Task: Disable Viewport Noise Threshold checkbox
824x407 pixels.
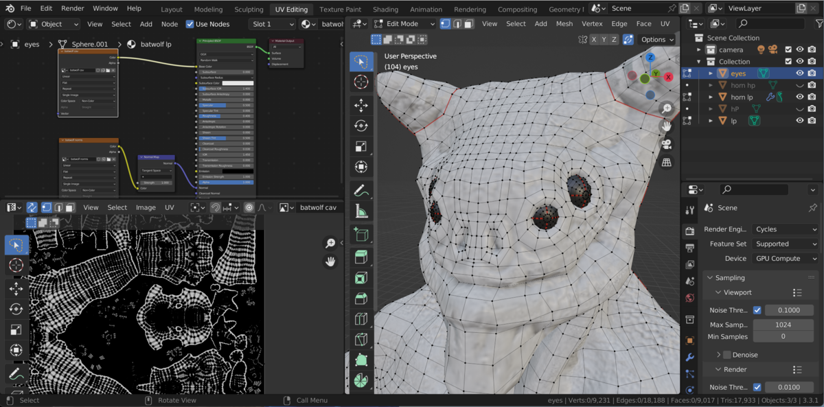Action: click(757, 310)
